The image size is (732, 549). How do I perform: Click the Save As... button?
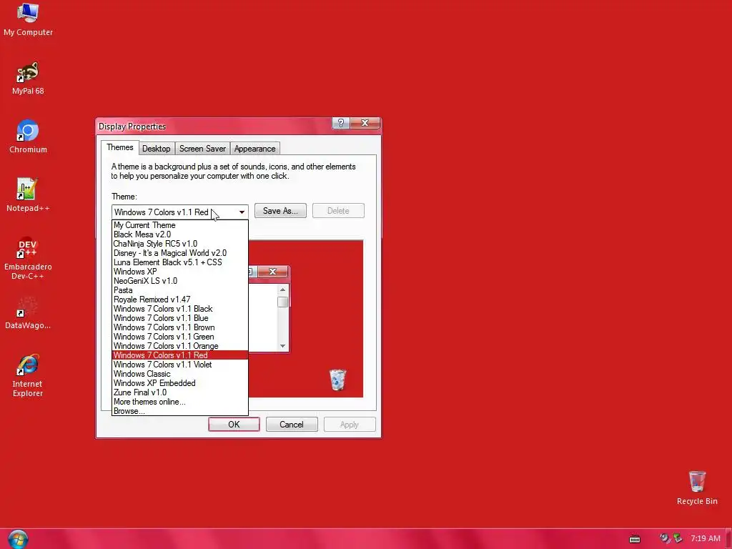[x=280, y=211]
